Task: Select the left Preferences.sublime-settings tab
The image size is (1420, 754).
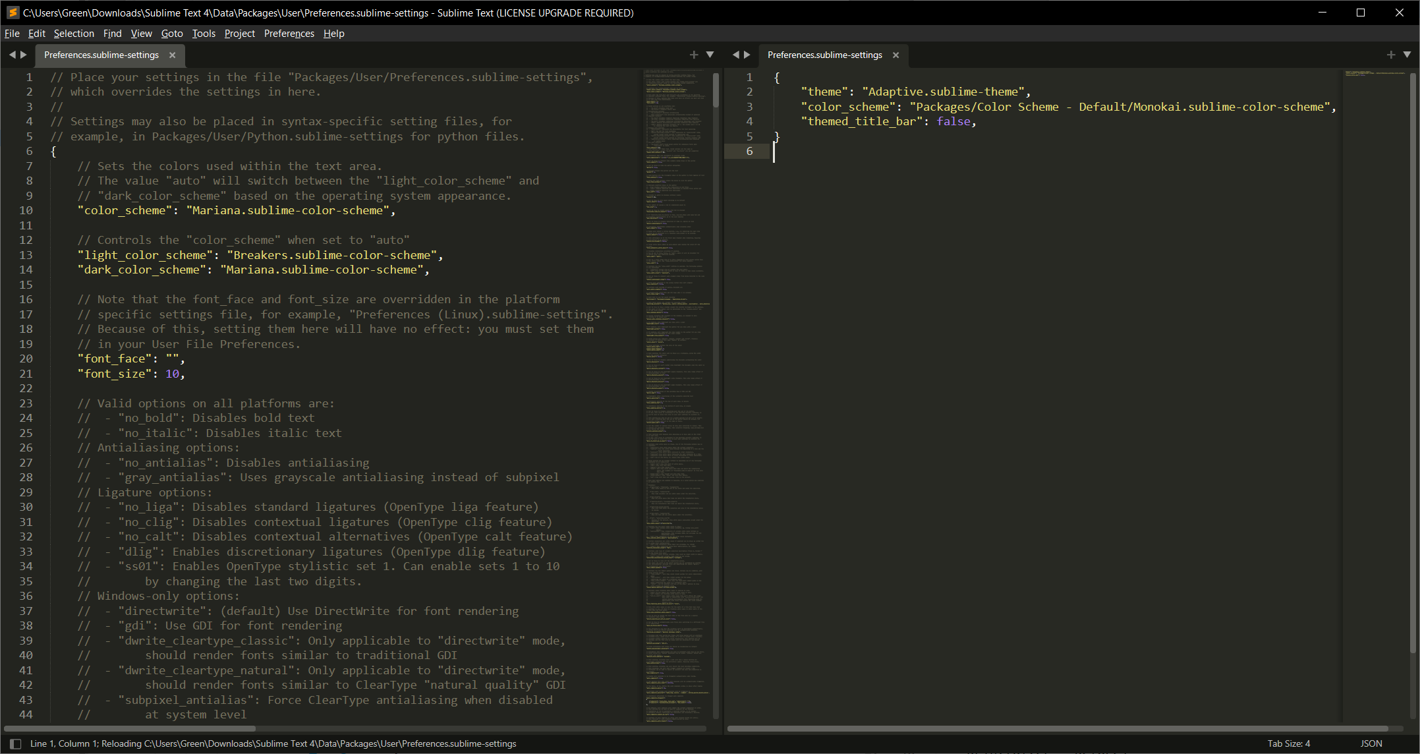Action: tap(101, 55)
